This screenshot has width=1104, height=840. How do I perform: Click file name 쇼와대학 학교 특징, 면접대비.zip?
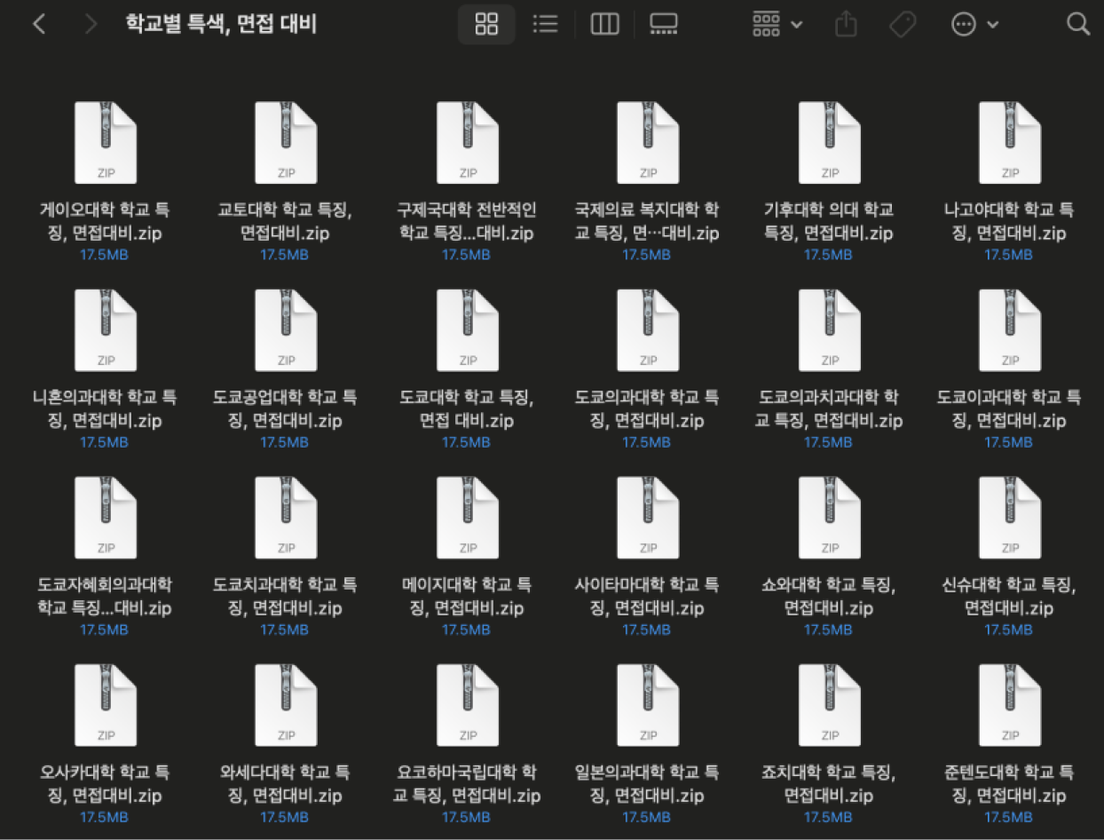[829, 597]
